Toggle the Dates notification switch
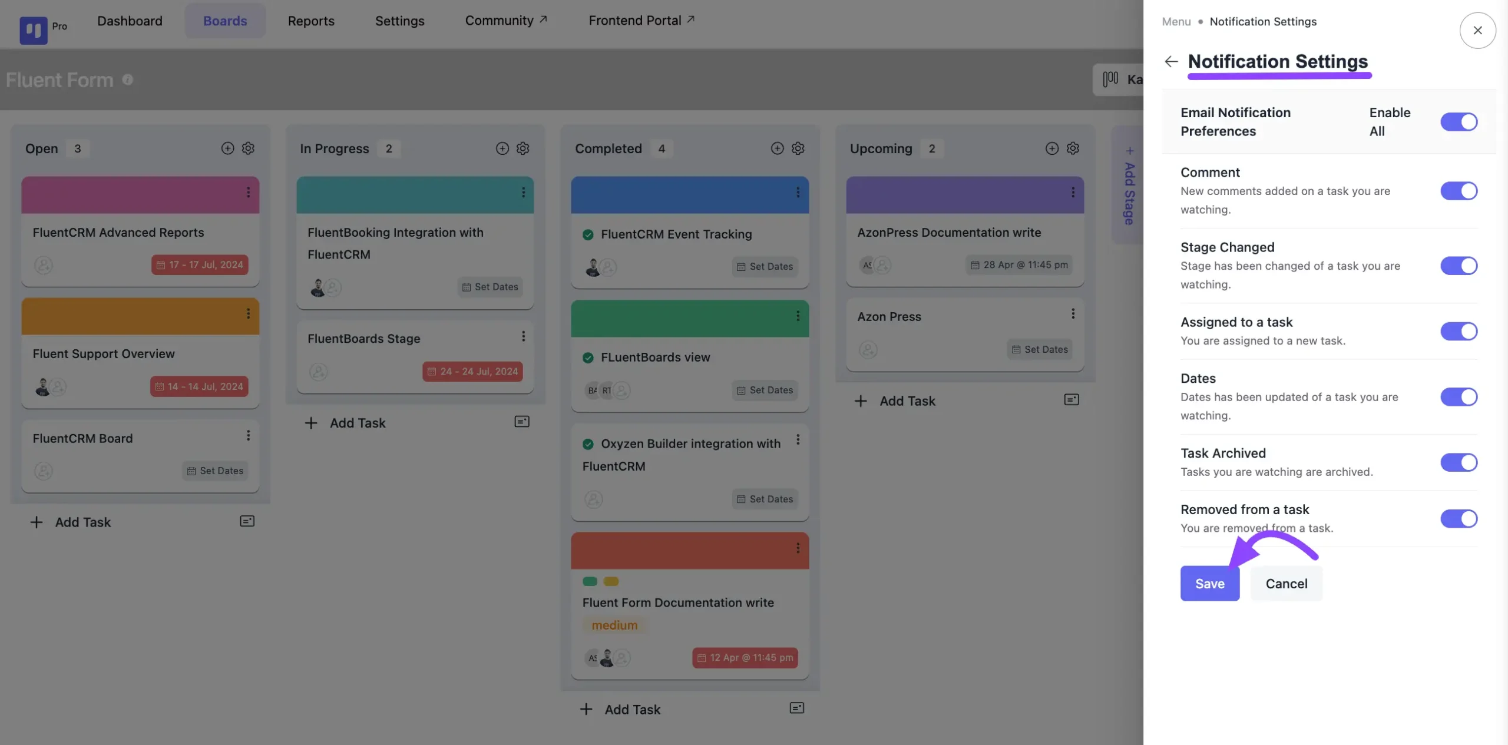1508x745 pixels. coord(1459,397)
